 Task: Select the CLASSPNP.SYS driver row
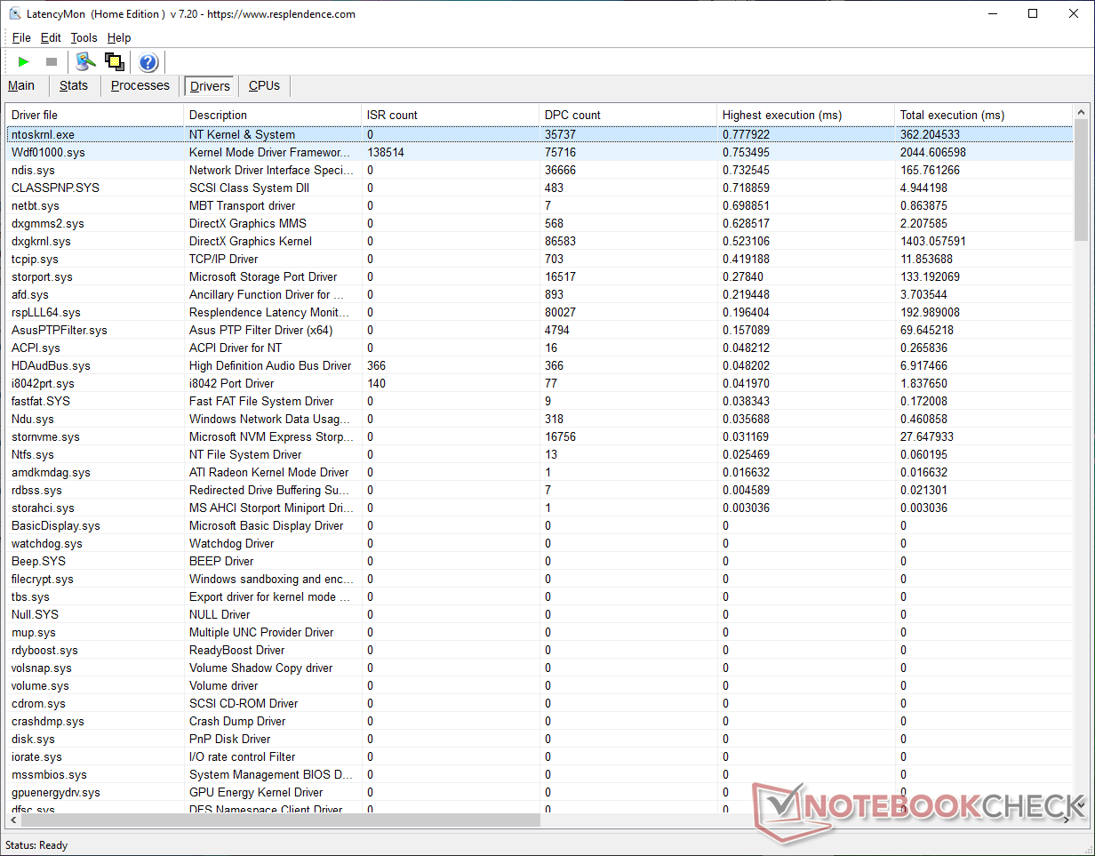tap(540, 188)
